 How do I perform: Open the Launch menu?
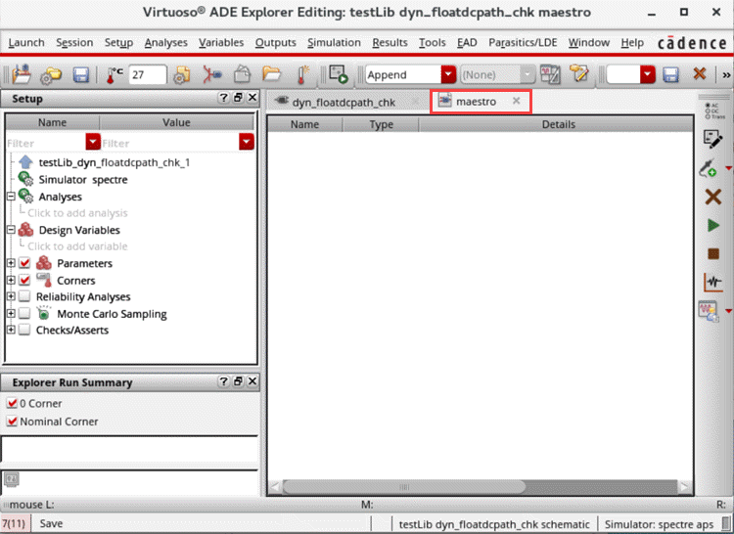click(26, 43)
